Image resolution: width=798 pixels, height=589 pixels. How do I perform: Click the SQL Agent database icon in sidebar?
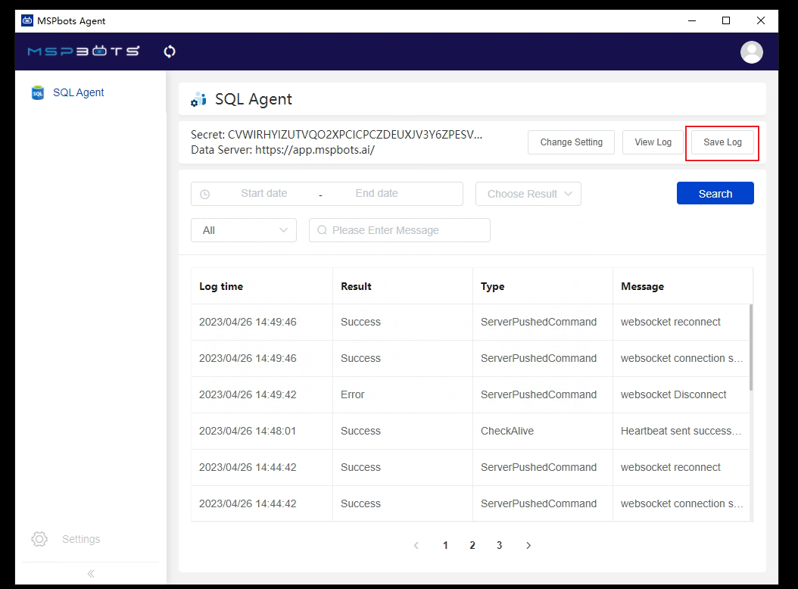(x=37, y=93)
